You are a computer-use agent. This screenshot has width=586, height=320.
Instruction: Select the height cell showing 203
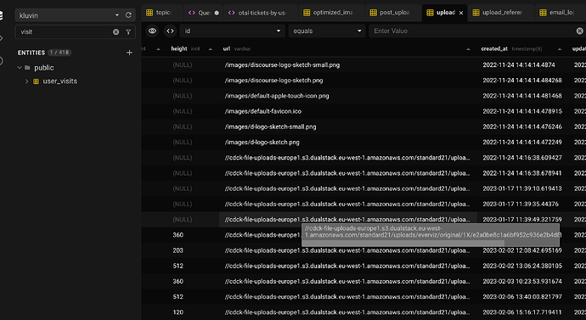pyautogui.click(x=177, y=250)
